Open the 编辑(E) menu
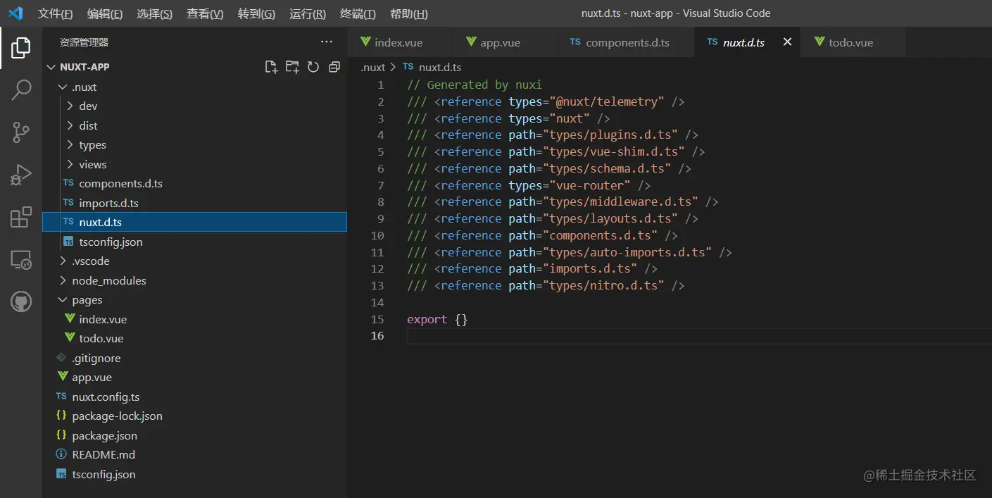 pyautogui.click(x=105, y=13)
